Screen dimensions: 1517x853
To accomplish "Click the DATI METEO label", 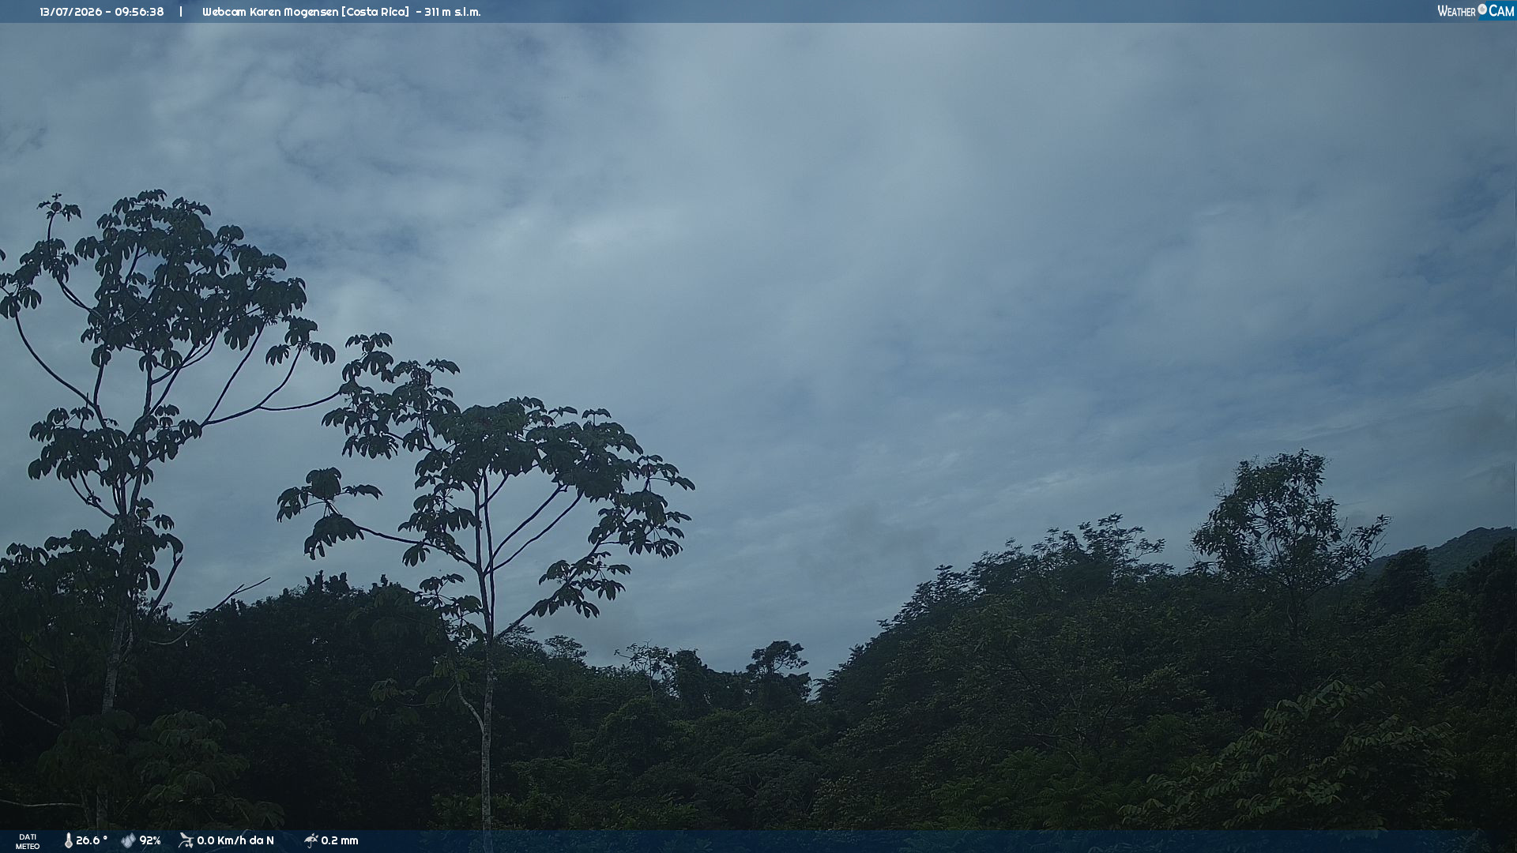I will tap(28, 842).
